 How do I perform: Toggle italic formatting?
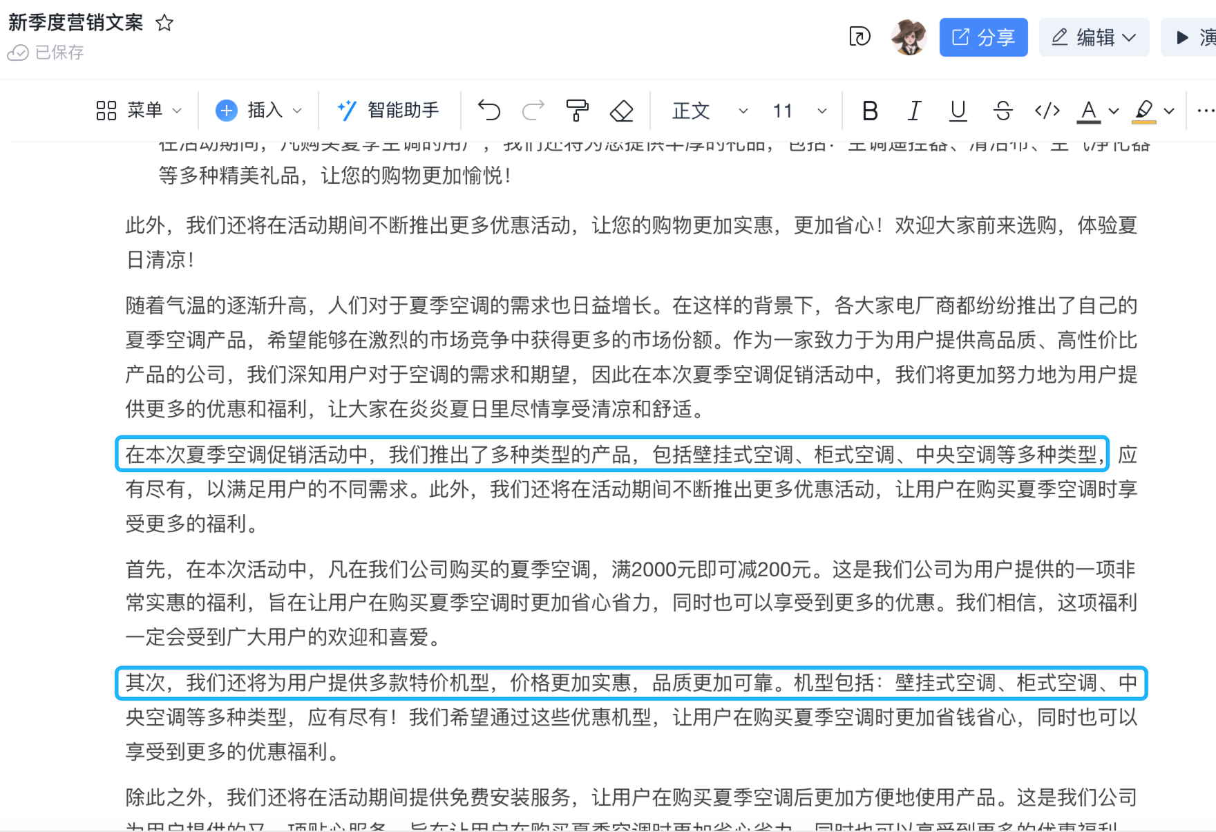[914, 111]
